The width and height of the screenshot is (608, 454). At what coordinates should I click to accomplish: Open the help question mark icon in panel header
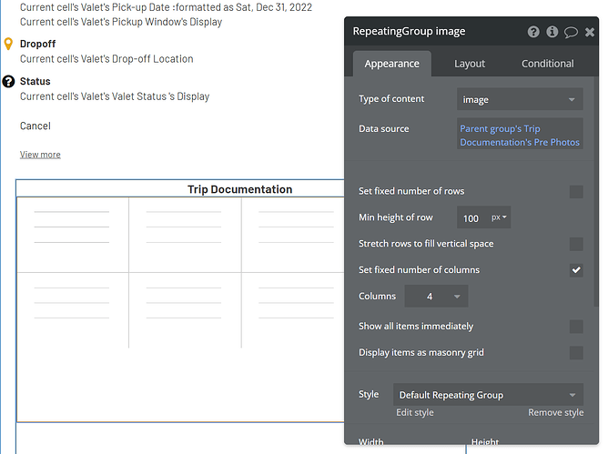[x=533, y=32]
